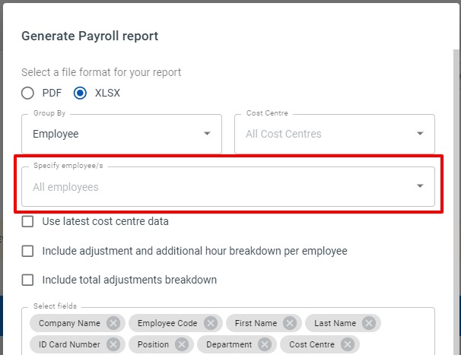Image resolution: width=461 pixels, height=355 pixels.
Task: Click the ID Card Number chip label
Action: (69, 344)
